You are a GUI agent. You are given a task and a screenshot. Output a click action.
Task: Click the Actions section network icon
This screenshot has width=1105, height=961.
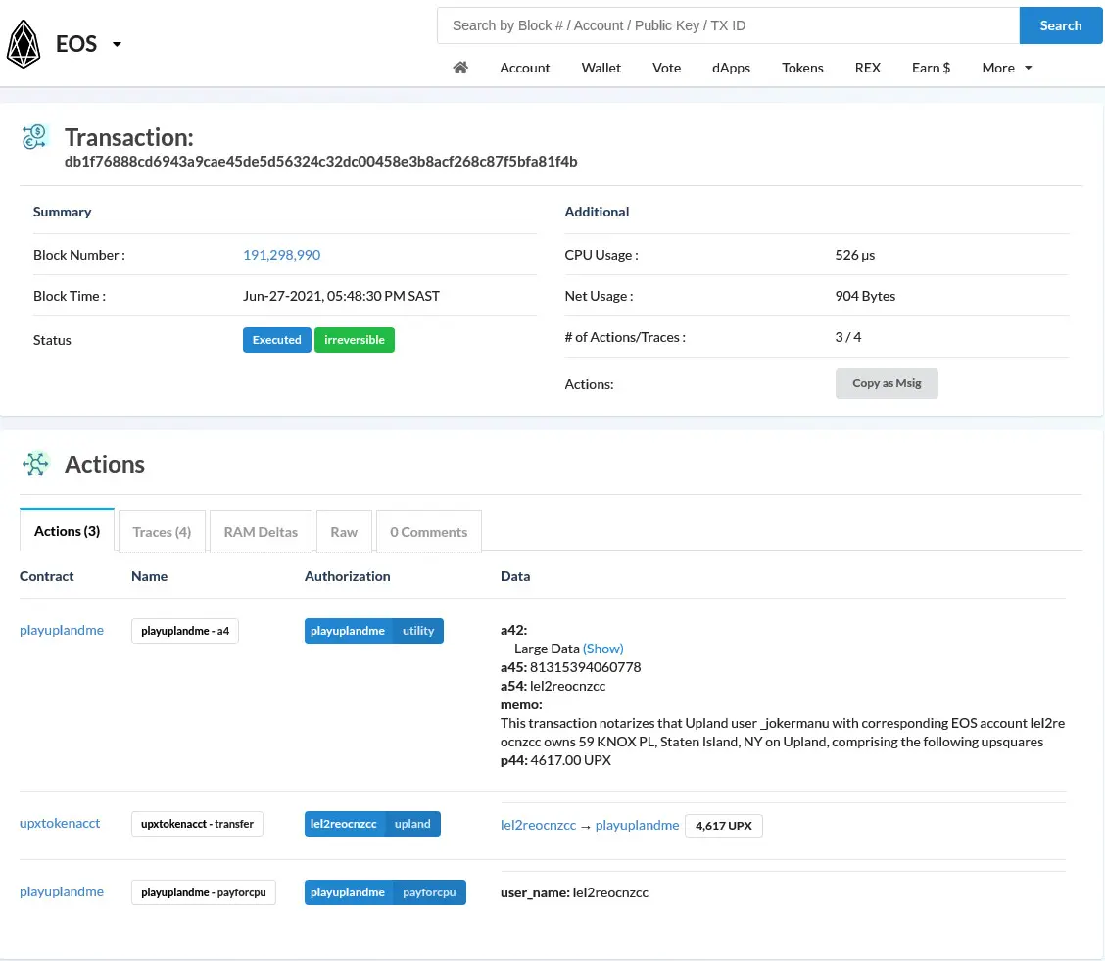click(x=35, y=463)
